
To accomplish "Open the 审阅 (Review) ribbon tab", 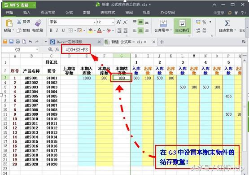I will tap(129, 13).
